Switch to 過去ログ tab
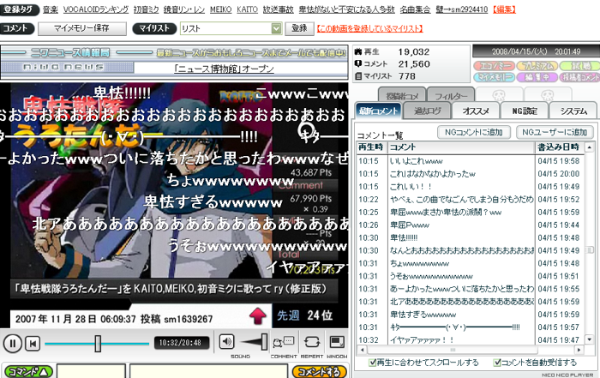The width and height of the screenshot is (600, 378). tap(427, 111)
